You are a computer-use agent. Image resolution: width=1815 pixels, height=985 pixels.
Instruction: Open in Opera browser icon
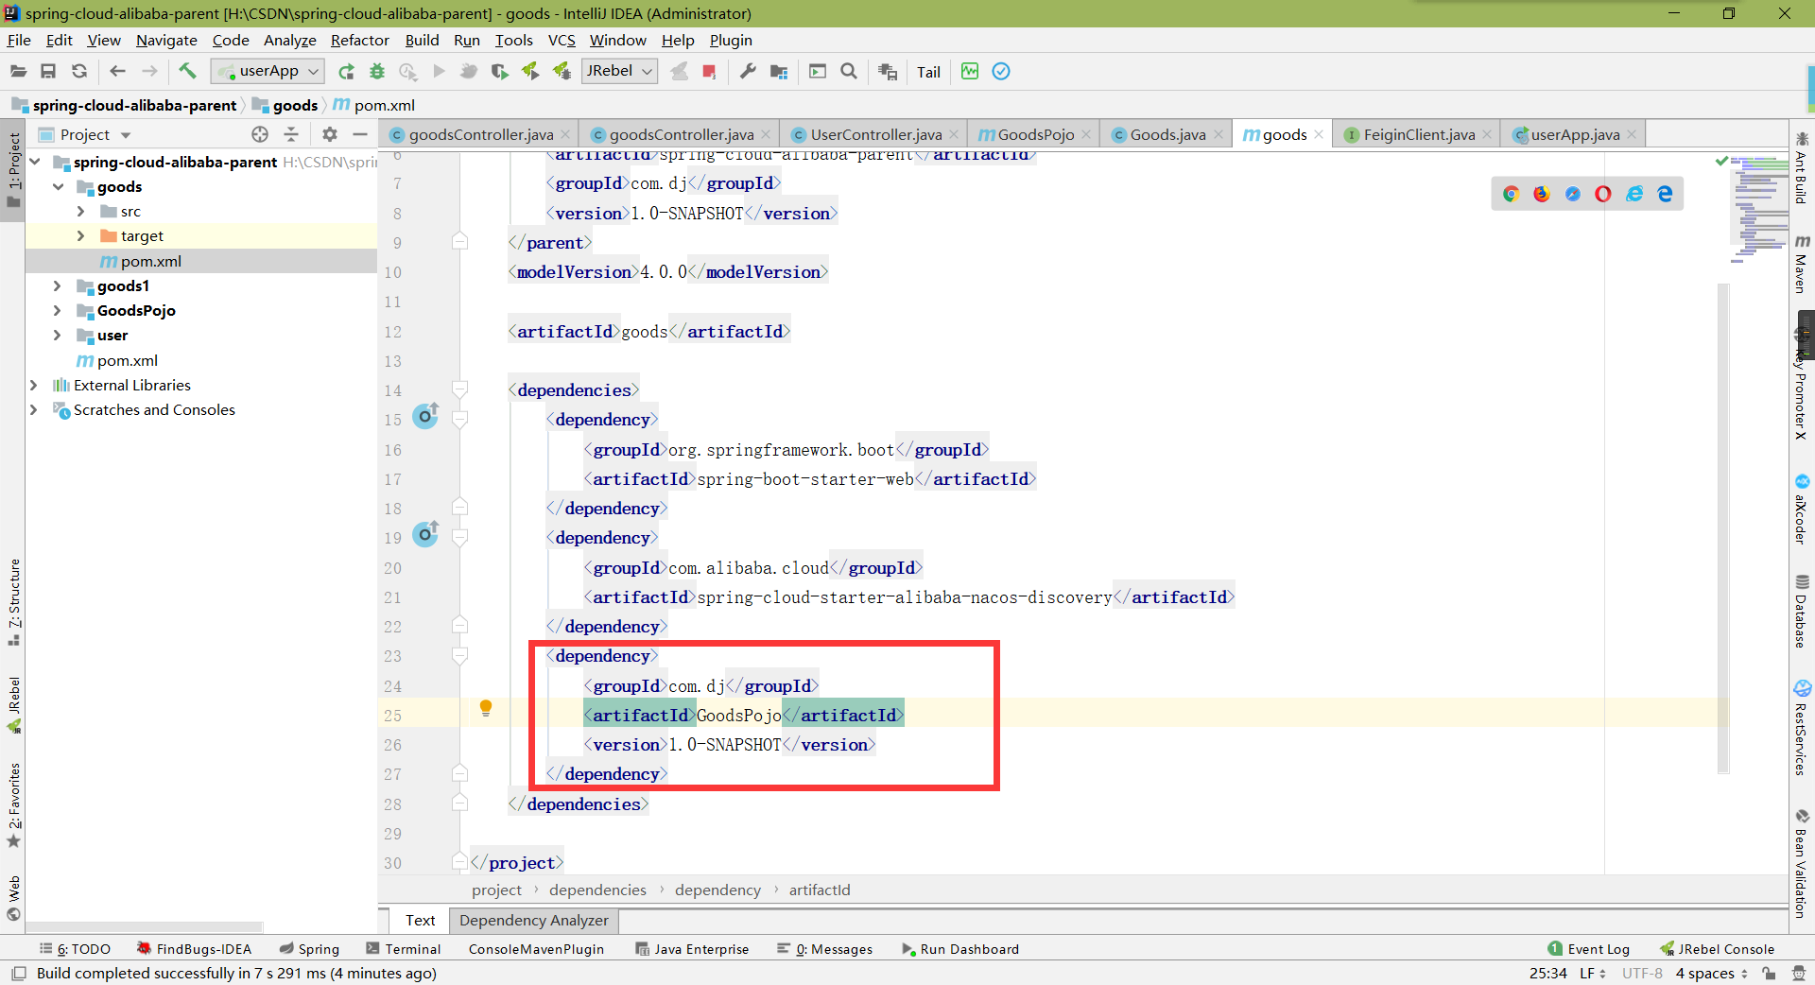click(x=1603, y=194)
